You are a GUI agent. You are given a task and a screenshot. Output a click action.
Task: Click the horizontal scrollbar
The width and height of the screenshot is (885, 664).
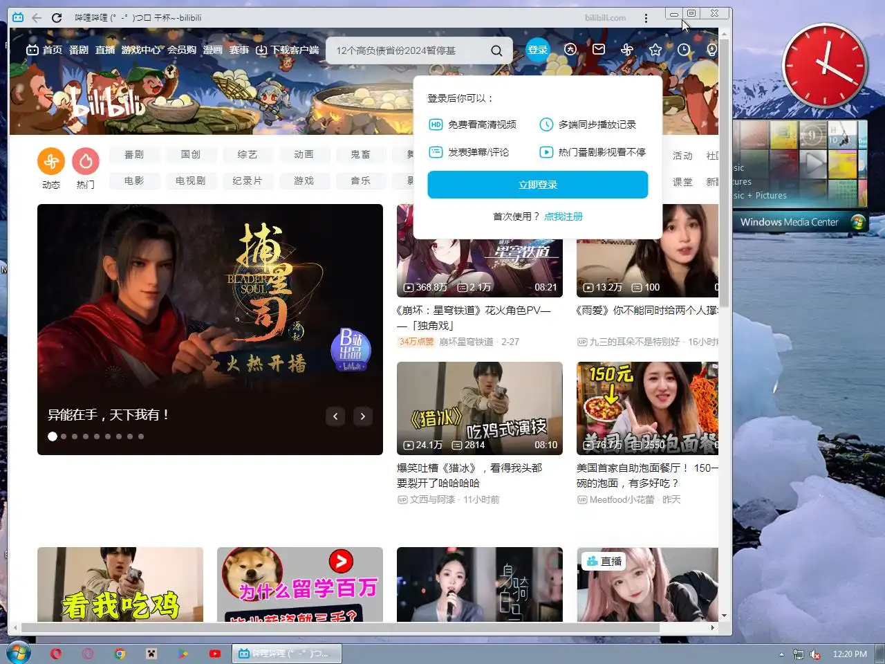[339, 628]
